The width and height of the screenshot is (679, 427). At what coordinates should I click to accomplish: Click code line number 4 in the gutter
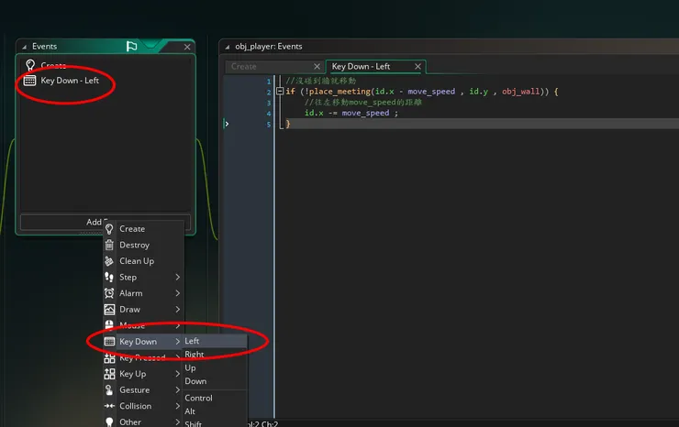pyautogui.click(x=269, y=114)
